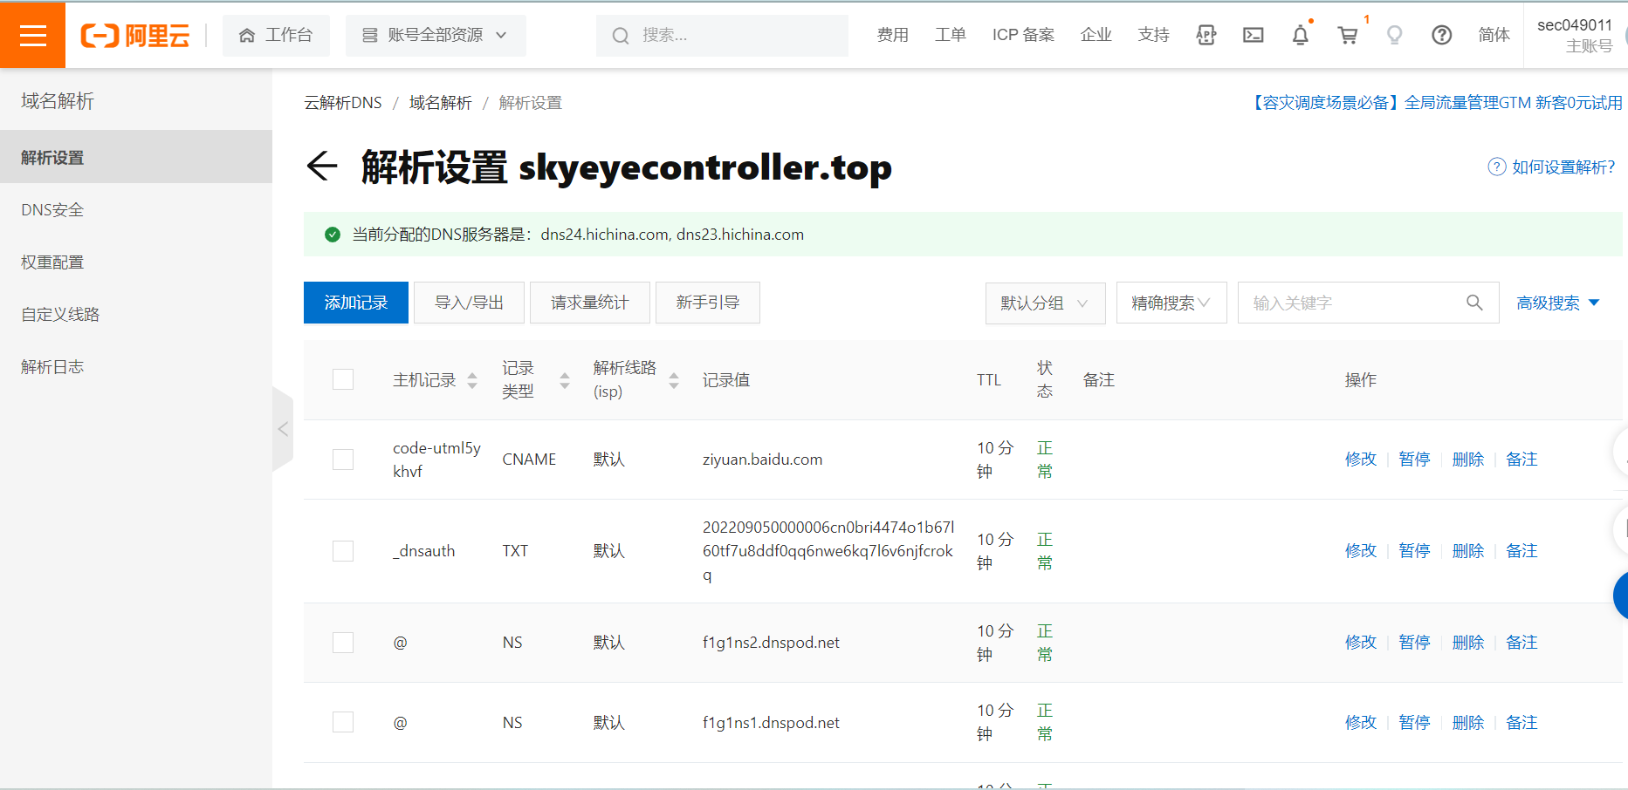Collapse the sidebar with the arrow handle
This screenshot has height=790, width=1628.
[x=283, y=429]
